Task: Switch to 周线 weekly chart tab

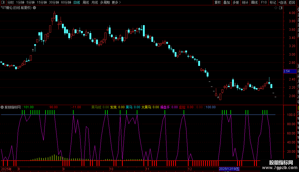Action: pyautogui.click(x=85, y=2)
